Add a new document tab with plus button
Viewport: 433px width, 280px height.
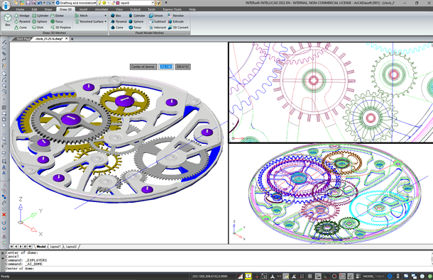click(72, 39)
